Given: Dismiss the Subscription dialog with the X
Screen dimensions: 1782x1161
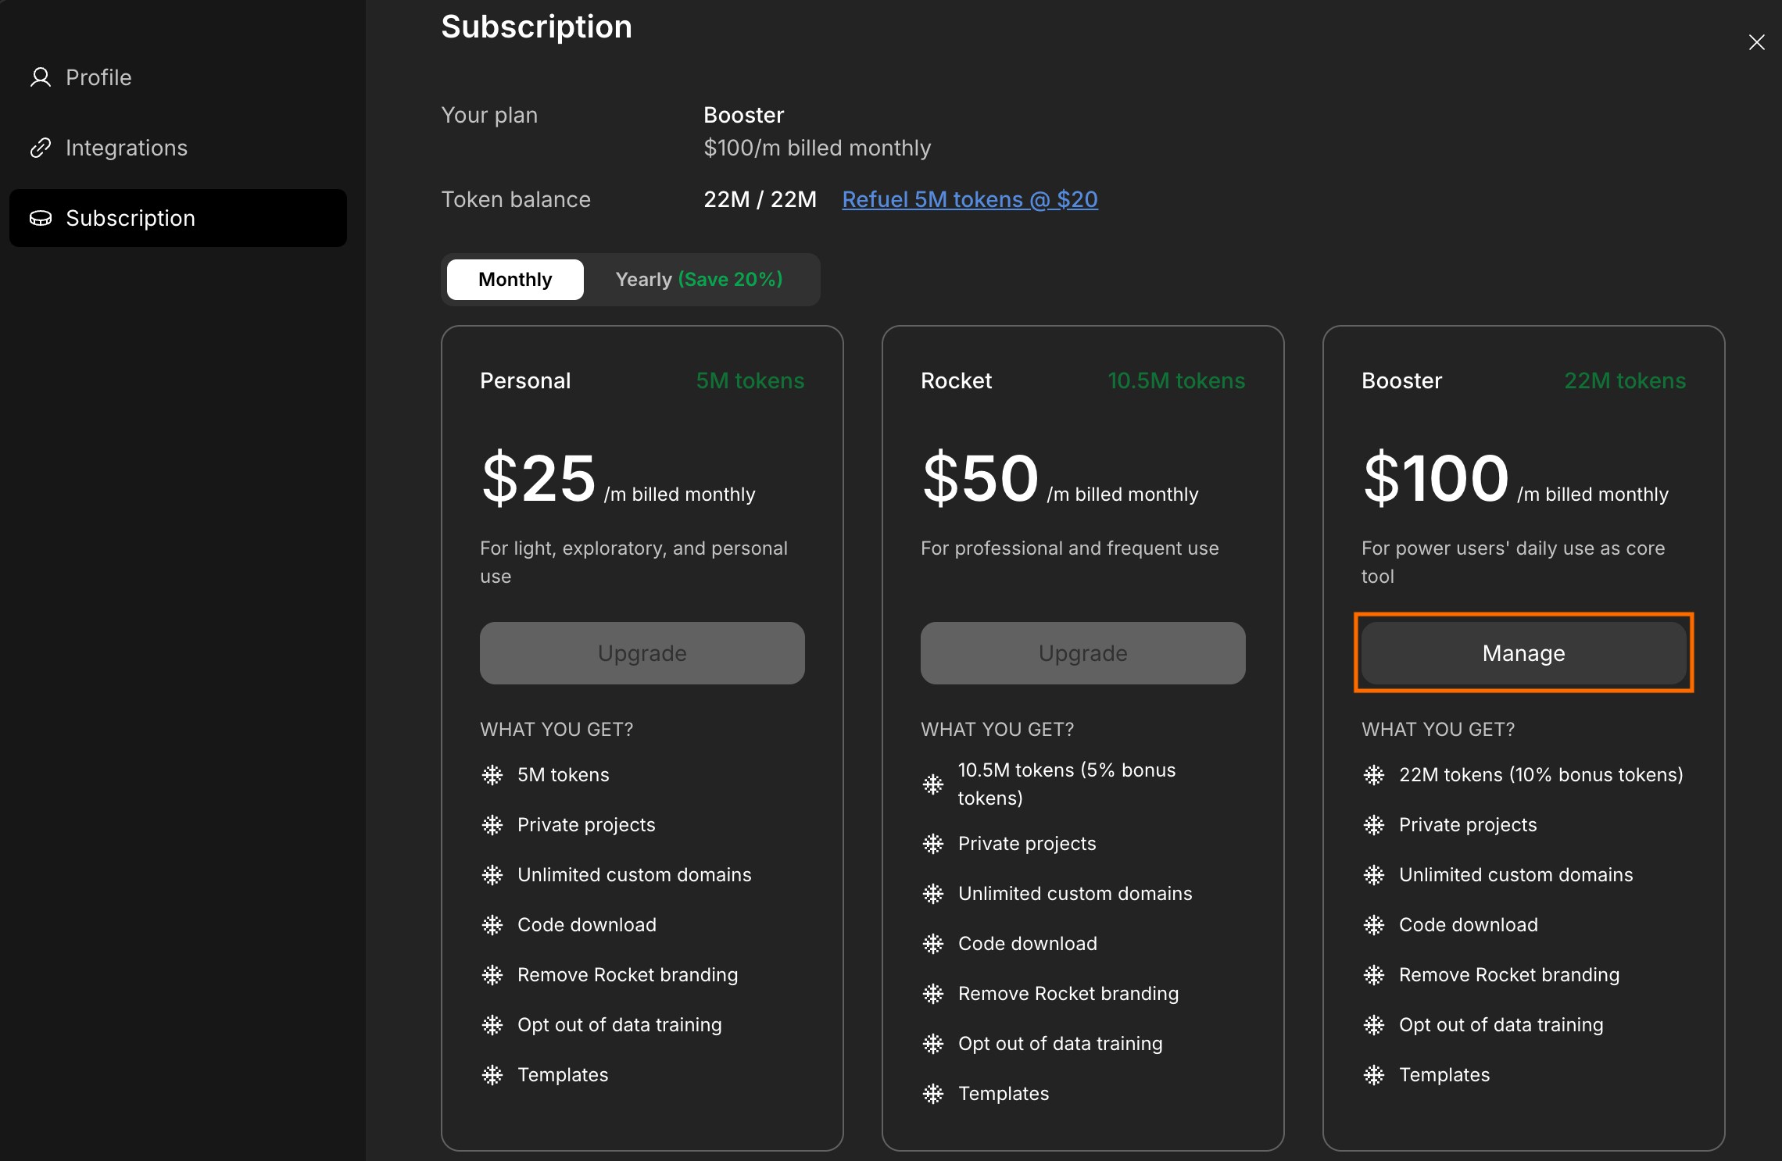Looking at the screenshot, I should (1757, 42).
